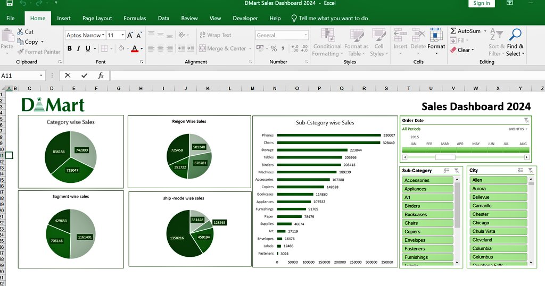Image resolution: width=545 pixels, height=286 pixels.
Task: Open Sort & Filter menu
Action: 497,43
